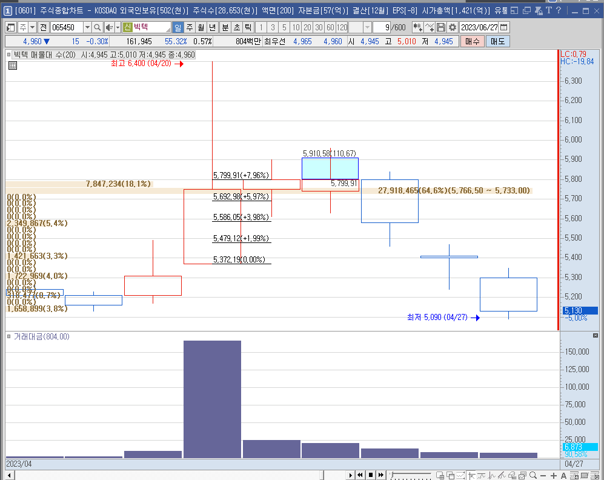Select the 5 interval button
604x480 pixels.
pyautogui.click(x=284, y=27)
